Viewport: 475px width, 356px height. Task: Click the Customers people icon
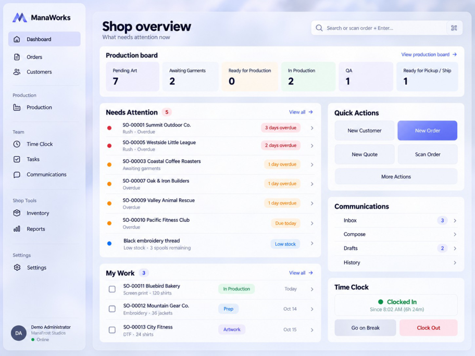click(17, 72)
